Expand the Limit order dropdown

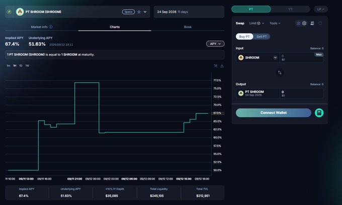click(x=263, y=23)
